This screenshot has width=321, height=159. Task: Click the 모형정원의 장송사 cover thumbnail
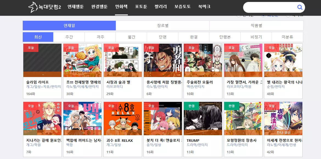(x=243, y=119)
